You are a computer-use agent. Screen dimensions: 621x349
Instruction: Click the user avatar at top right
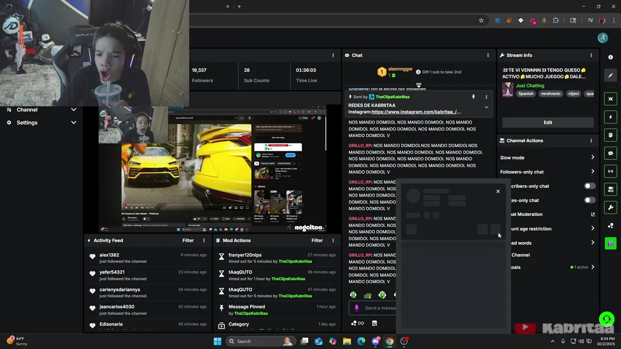(x=603, y=38)
